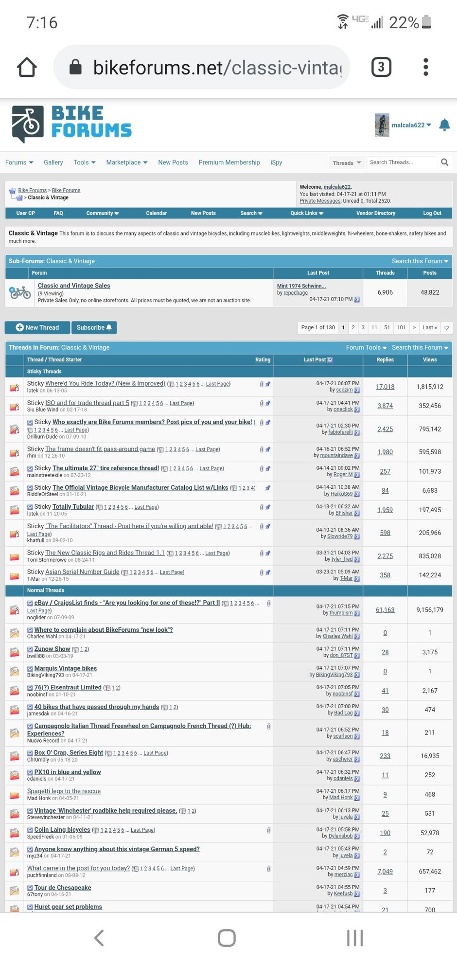Viewport: 457px width, 965px height.
Task: Open the notifications bell icon
Action: coord(444,125)
